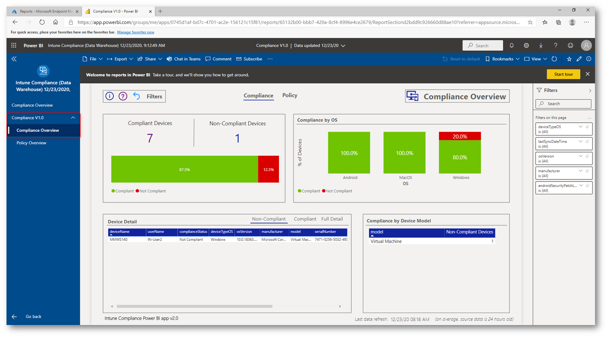Go to browser home page
The height and width of the screenshot is (338, 608).
coord(55,22)
